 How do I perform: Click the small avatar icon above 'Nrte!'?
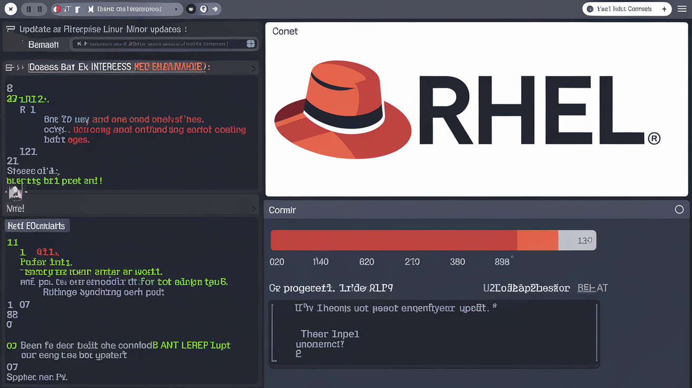15,193
